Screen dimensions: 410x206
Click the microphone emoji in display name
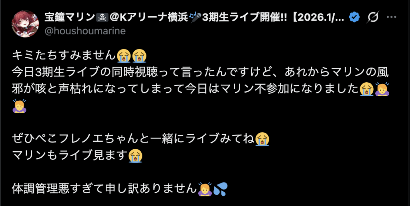pos(195,18)
